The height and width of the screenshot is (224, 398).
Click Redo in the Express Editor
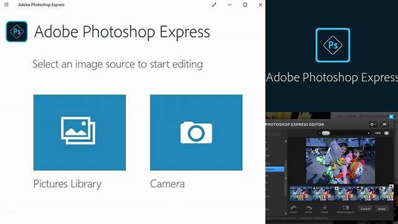point(309,210)
